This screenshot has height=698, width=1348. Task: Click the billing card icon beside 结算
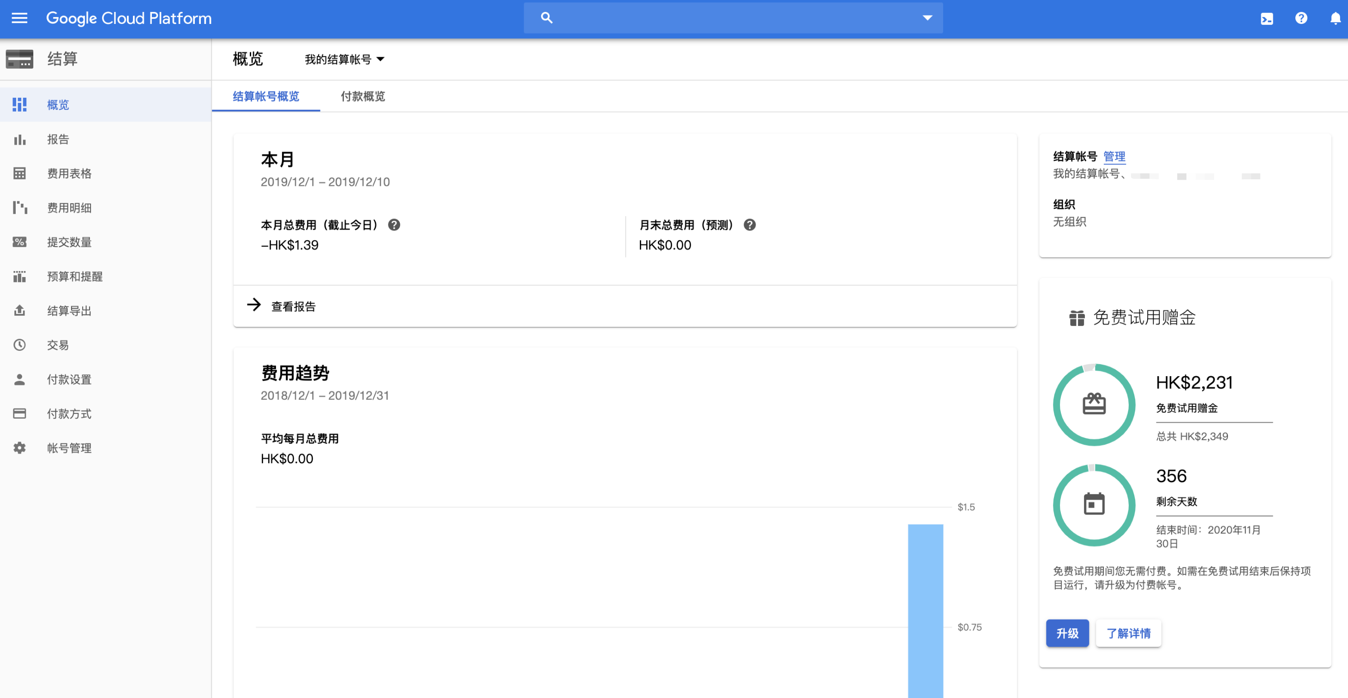20,59
